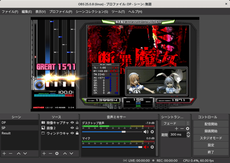This screenshot has height=163, width=230.
Task: Select the SP scene
Action: click(x=20, y=128)
